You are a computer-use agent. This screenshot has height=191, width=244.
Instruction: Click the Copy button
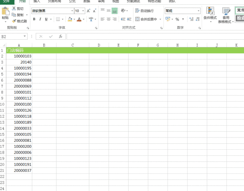pyautogui.click(x=18, y=15)
